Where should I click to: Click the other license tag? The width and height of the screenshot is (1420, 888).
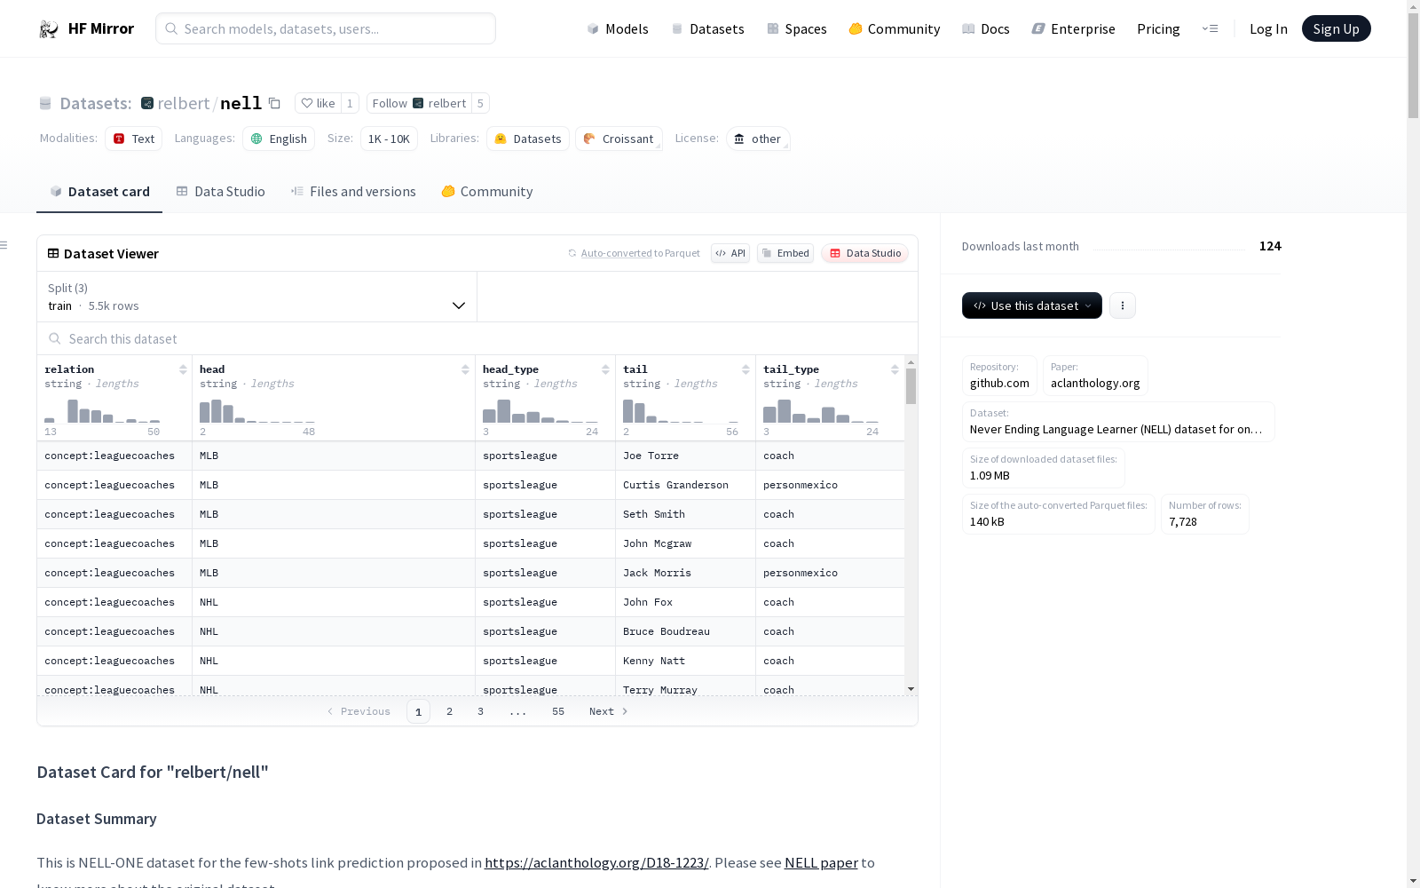click(x=758, y=139)
